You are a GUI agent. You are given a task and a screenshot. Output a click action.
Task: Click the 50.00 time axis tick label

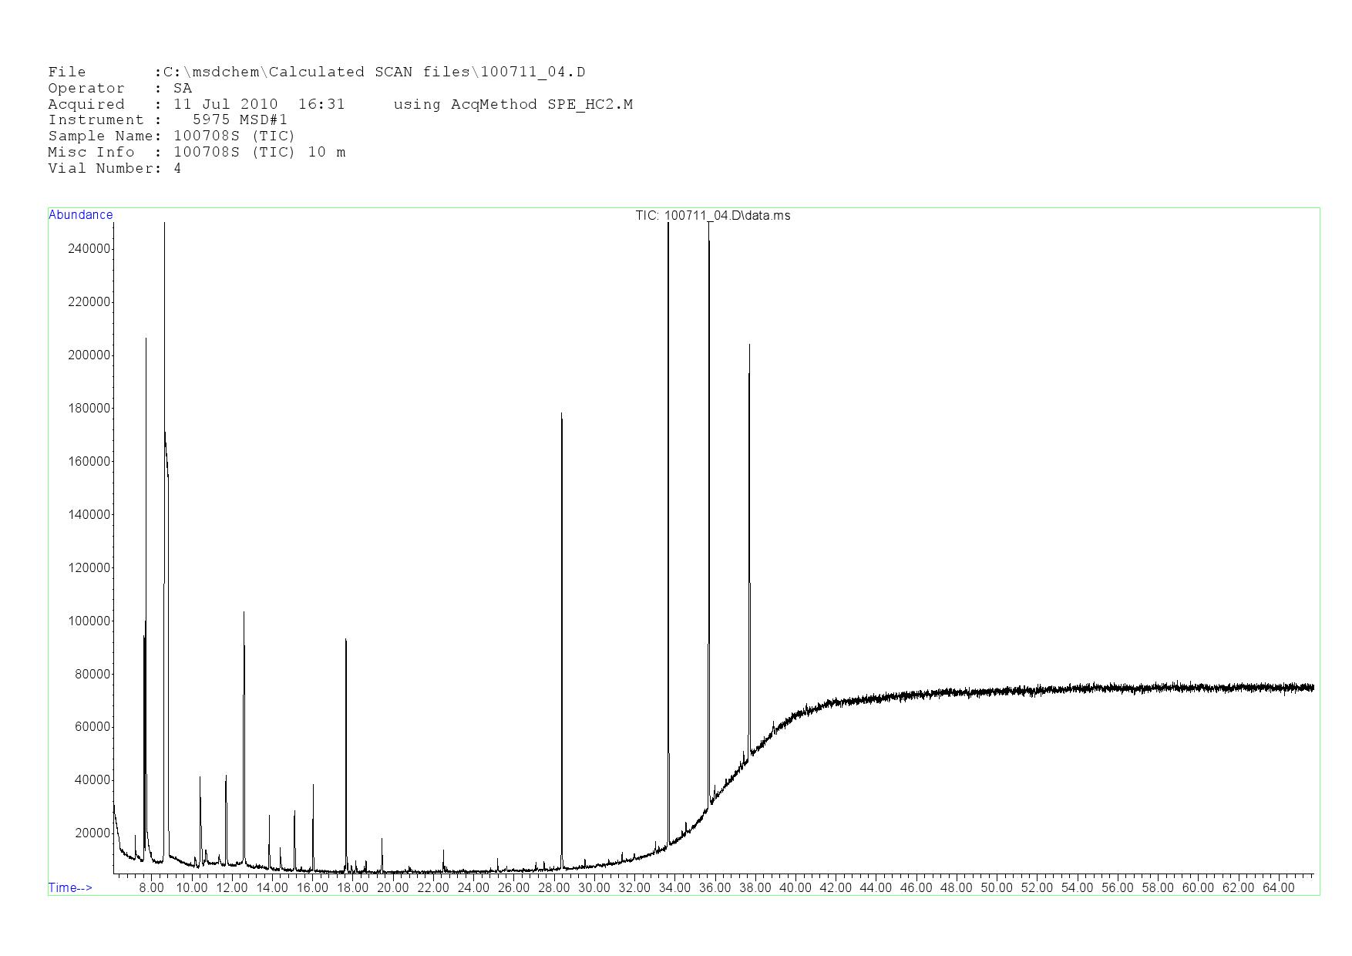coord(996,888)
